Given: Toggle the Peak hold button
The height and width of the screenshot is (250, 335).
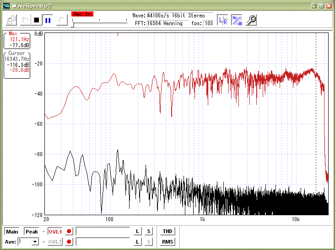Looking at the screenshot, I should click(x=32, y=232).
